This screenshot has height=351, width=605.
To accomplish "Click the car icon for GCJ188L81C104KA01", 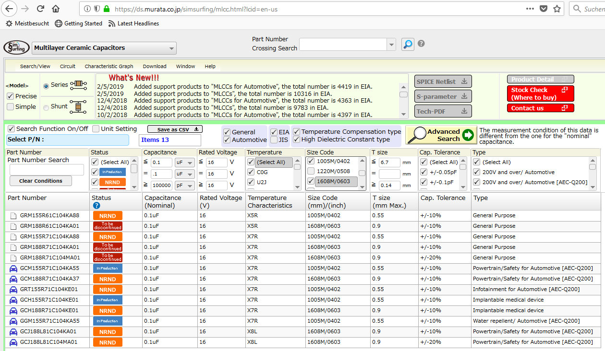I will coord(13,331).
